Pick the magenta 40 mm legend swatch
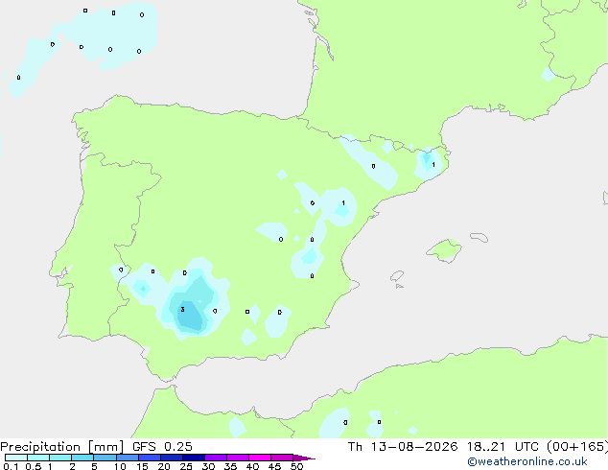 (260, 458)
